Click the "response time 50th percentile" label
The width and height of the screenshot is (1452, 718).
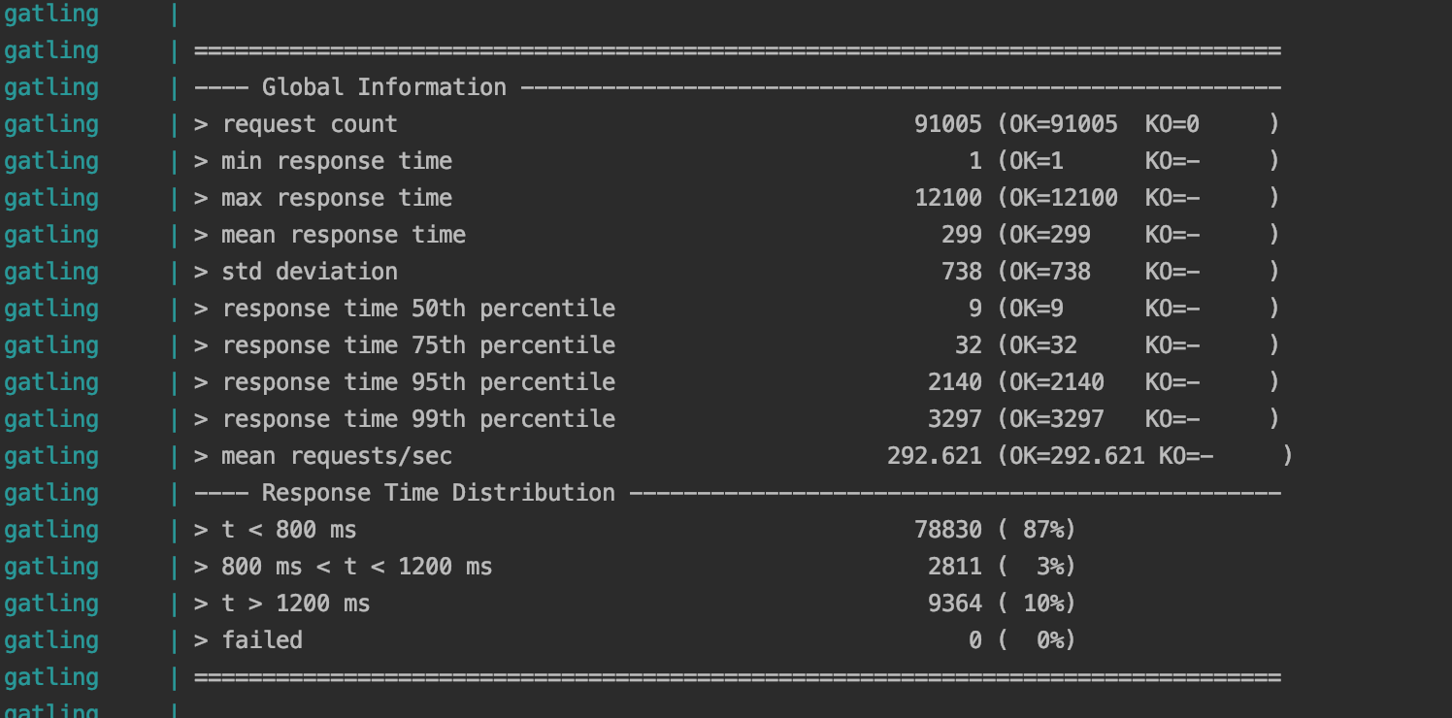click(417, 309)
